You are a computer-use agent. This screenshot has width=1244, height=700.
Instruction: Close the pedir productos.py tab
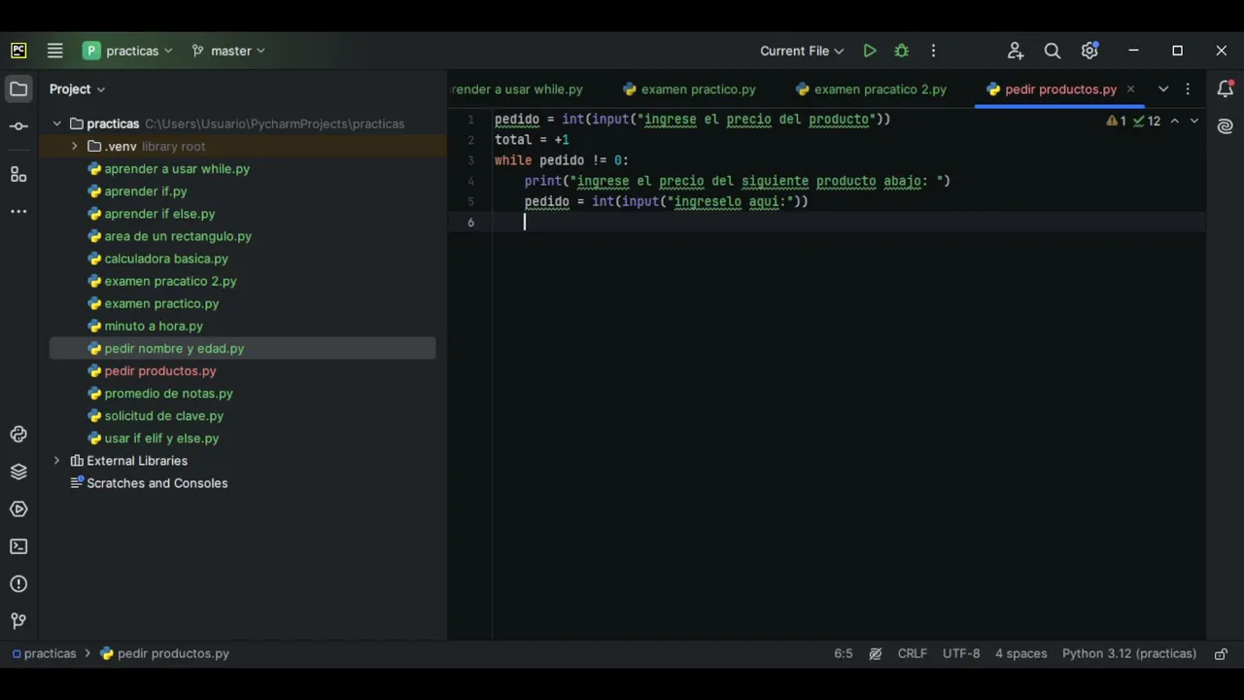tap(1130, 89)
